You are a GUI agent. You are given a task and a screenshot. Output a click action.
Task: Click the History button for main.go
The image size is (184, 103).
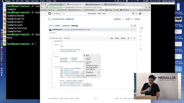pyautogui.click(x=123, y=38)
